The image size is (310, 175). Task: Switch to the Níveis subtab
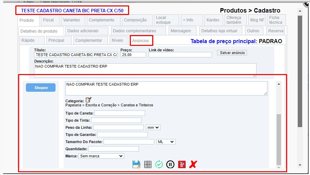119,40
